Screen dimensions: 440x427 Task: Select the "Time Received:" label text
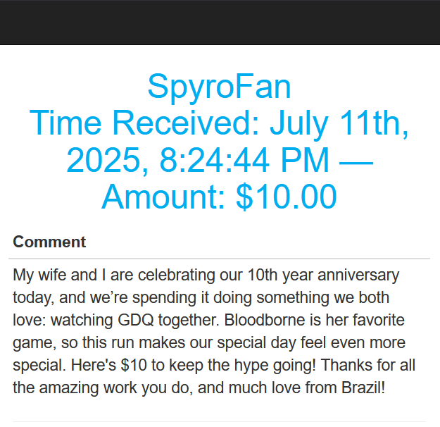[144, 123]
